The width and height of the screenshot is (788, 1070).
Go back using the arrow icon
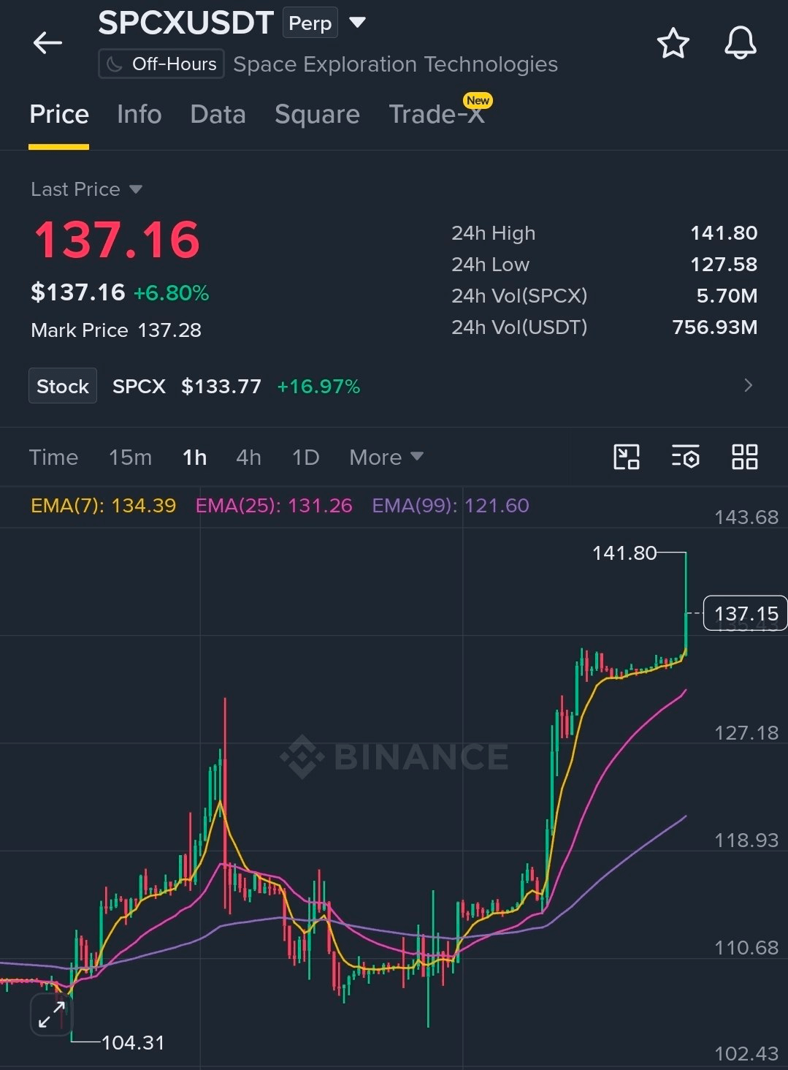point(47,43)
